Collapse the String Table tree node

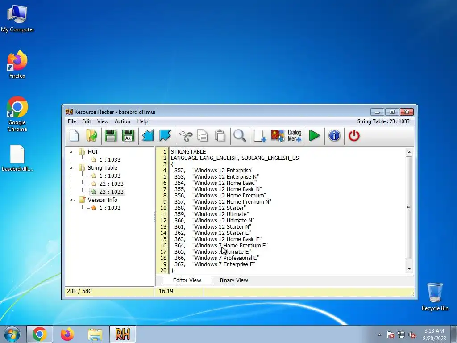(x=71, y=168)
